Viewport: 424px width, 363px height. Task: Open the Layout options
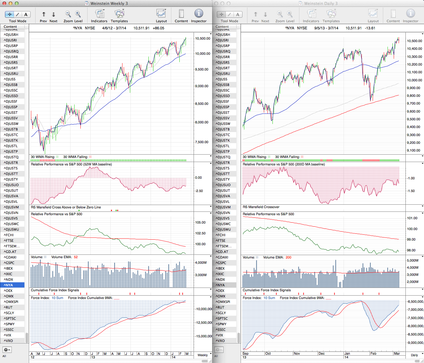pyautogui.click(x=161, y=14)
